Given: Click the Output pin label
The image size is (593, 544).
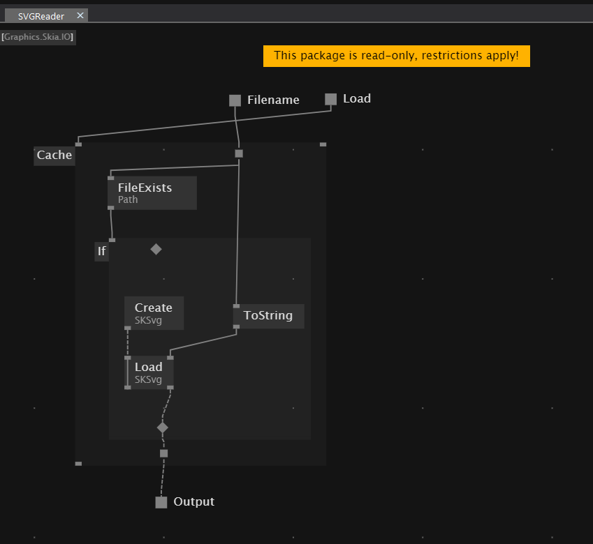Looking at the screenshot, I should (193, 501).
